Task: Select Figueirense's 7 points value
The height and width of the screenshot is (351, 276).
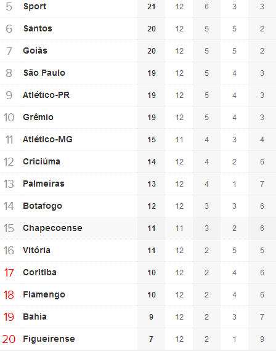Action: click(x=151, y=339)
